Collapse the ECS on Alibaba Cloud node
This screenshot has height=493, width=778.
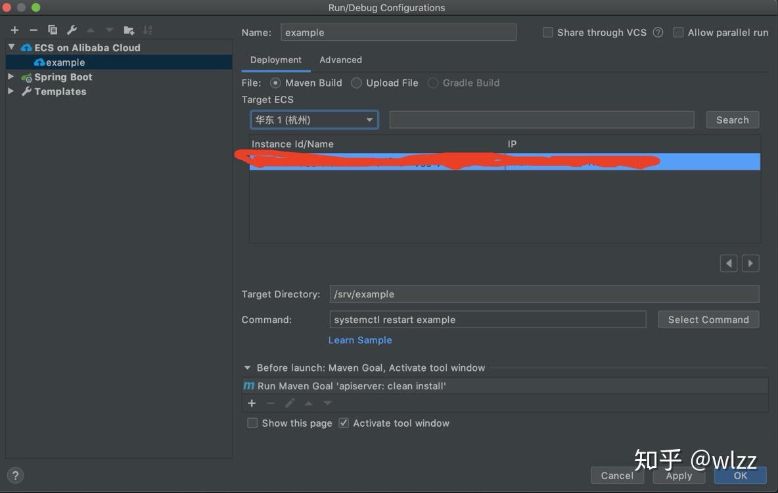click(x=11, y=47)
